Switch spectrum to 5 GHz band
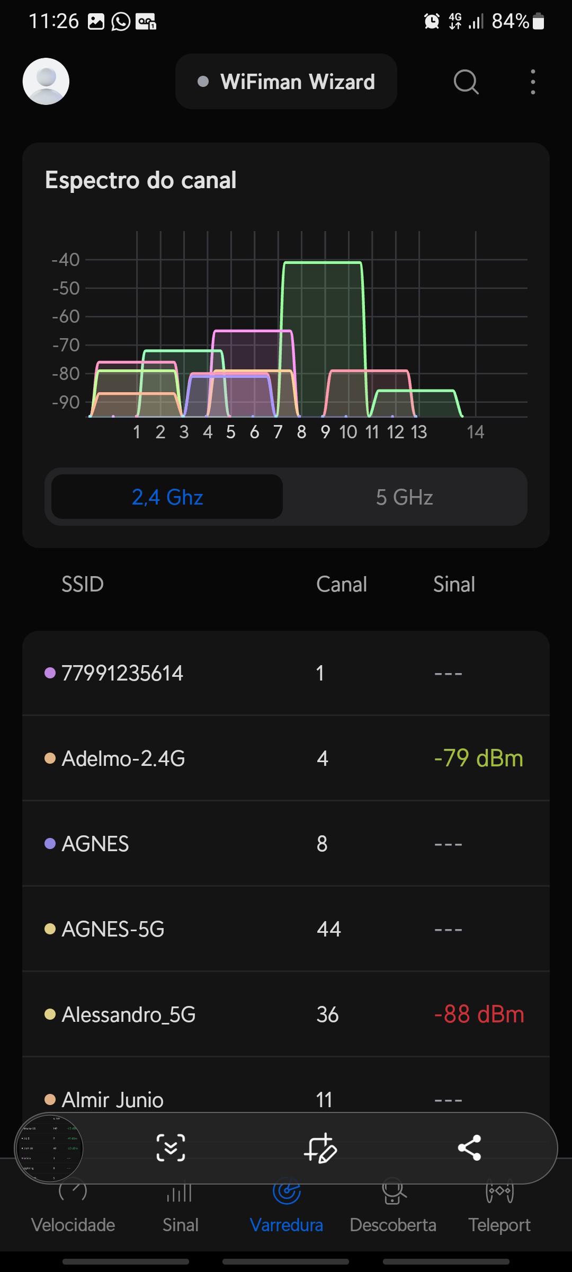 click(x=405, y=497)
